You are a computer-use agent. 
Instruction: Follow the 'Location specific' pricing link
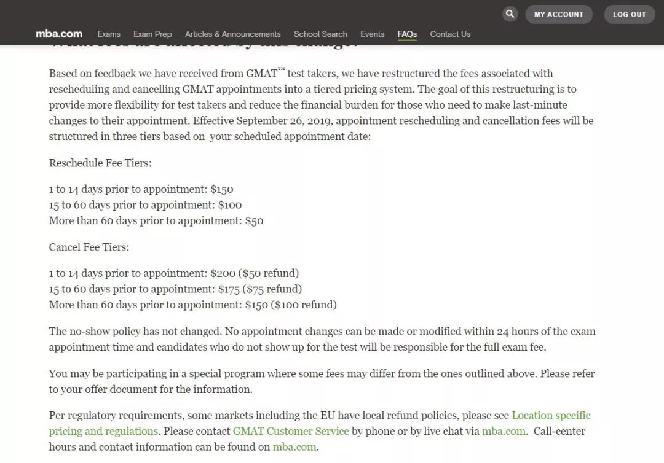(x=551, y=415)
